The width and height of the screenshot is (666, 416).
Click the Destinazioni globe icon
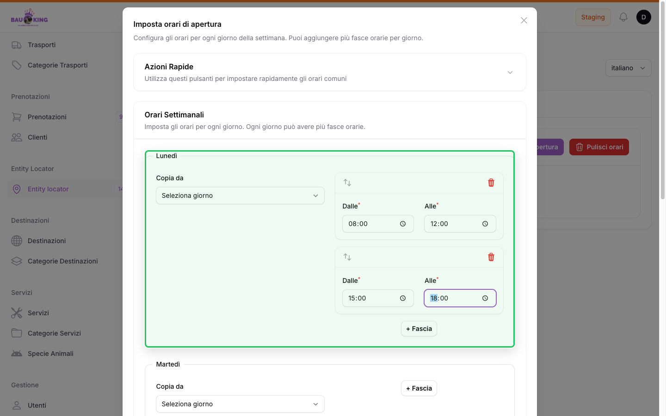(x=17, y=241)
